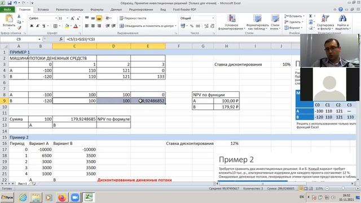Viewport: 361px width, 203px height.
Task: Open Стили ячеек cell styles dropdown
Action: click(x=275, y=23)
